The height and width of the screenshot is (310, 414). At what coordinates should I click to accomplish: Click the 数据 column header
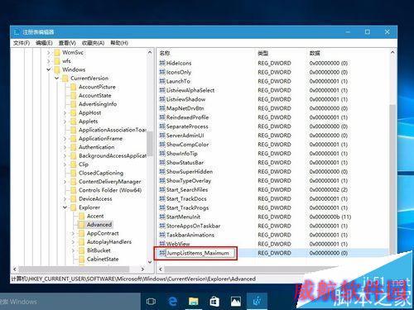coord(315,53)
